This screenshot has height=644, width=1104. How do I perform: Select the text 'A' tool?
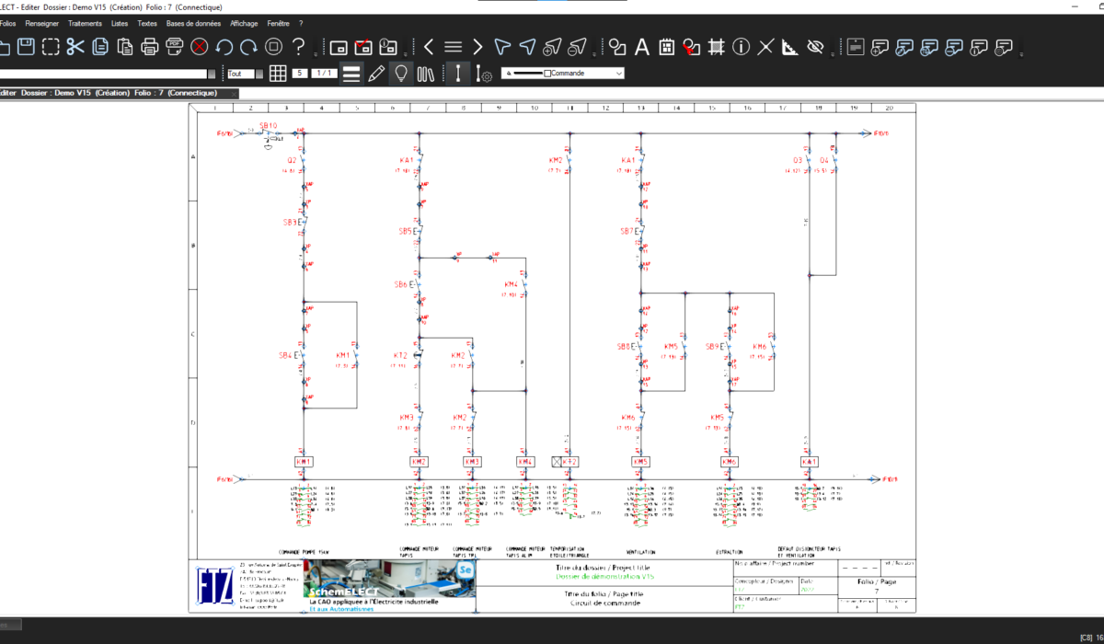coord(642,46)
